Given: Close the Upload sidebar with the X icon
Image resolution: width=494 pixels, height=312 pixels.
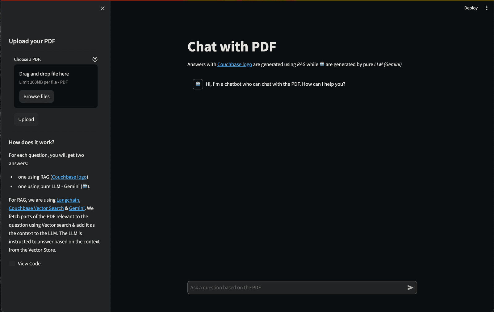Looking at the screenshot, I should (103, 8).
